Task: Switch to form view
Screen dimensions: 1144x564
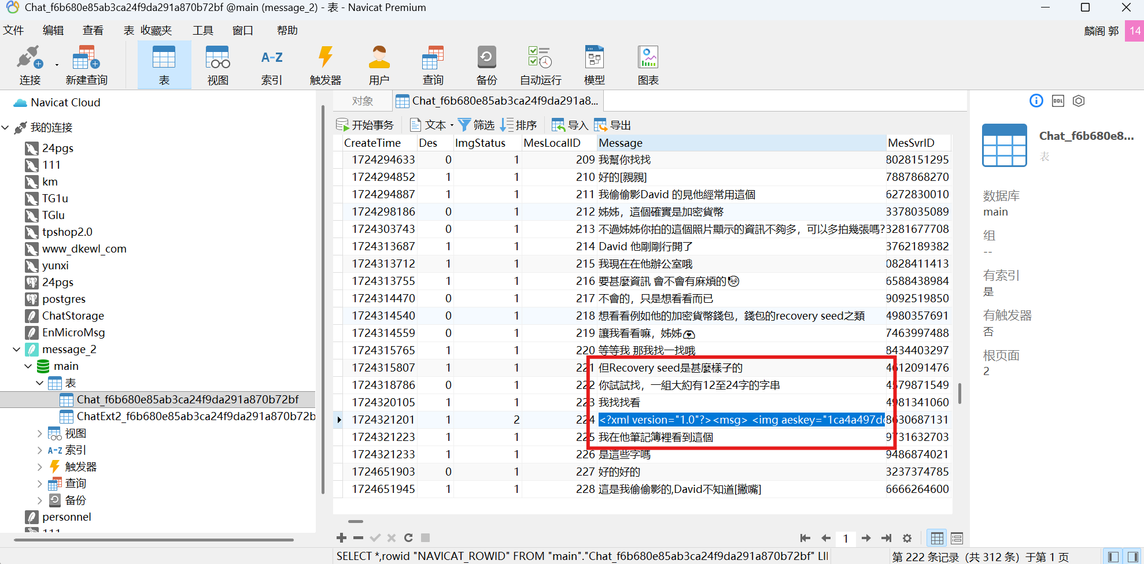Action: [x=957, y=538]
